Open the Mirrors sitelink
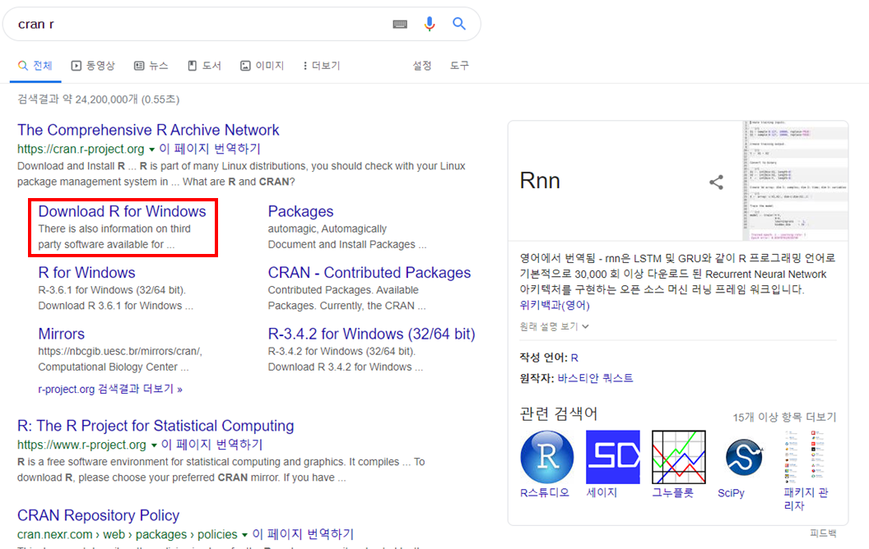This screenshot has width=869, height=549. pyautogui.click(x=61, y=334)
